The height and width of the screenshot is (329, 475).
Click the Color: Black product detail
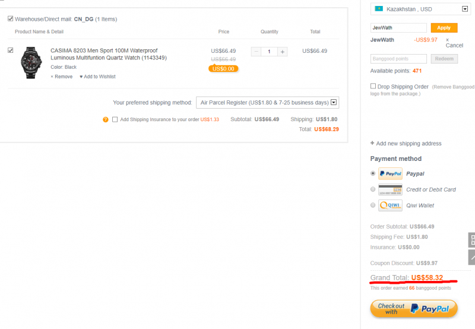(64, 67)
